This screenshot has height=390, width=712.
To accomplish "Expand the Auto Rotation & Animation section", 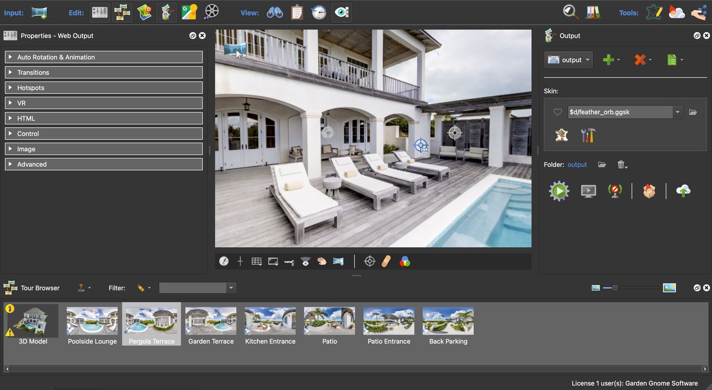I will pyautogui.click(x=103, y=57).
